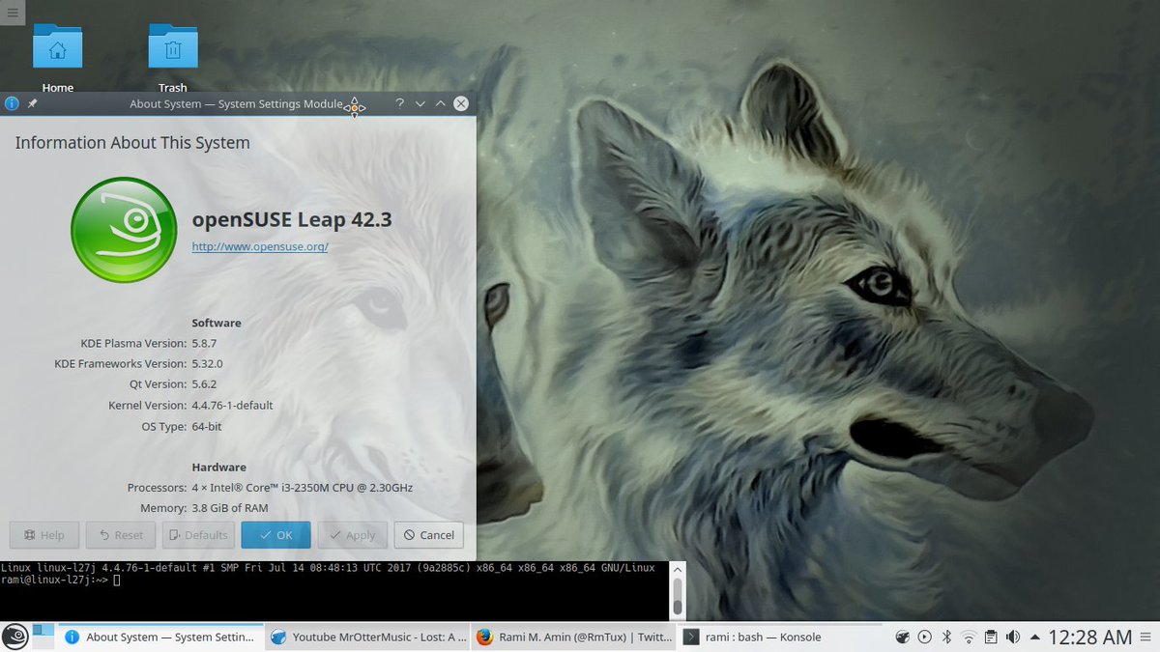Open the Bluetooth tray icon

tap(947, 638)
